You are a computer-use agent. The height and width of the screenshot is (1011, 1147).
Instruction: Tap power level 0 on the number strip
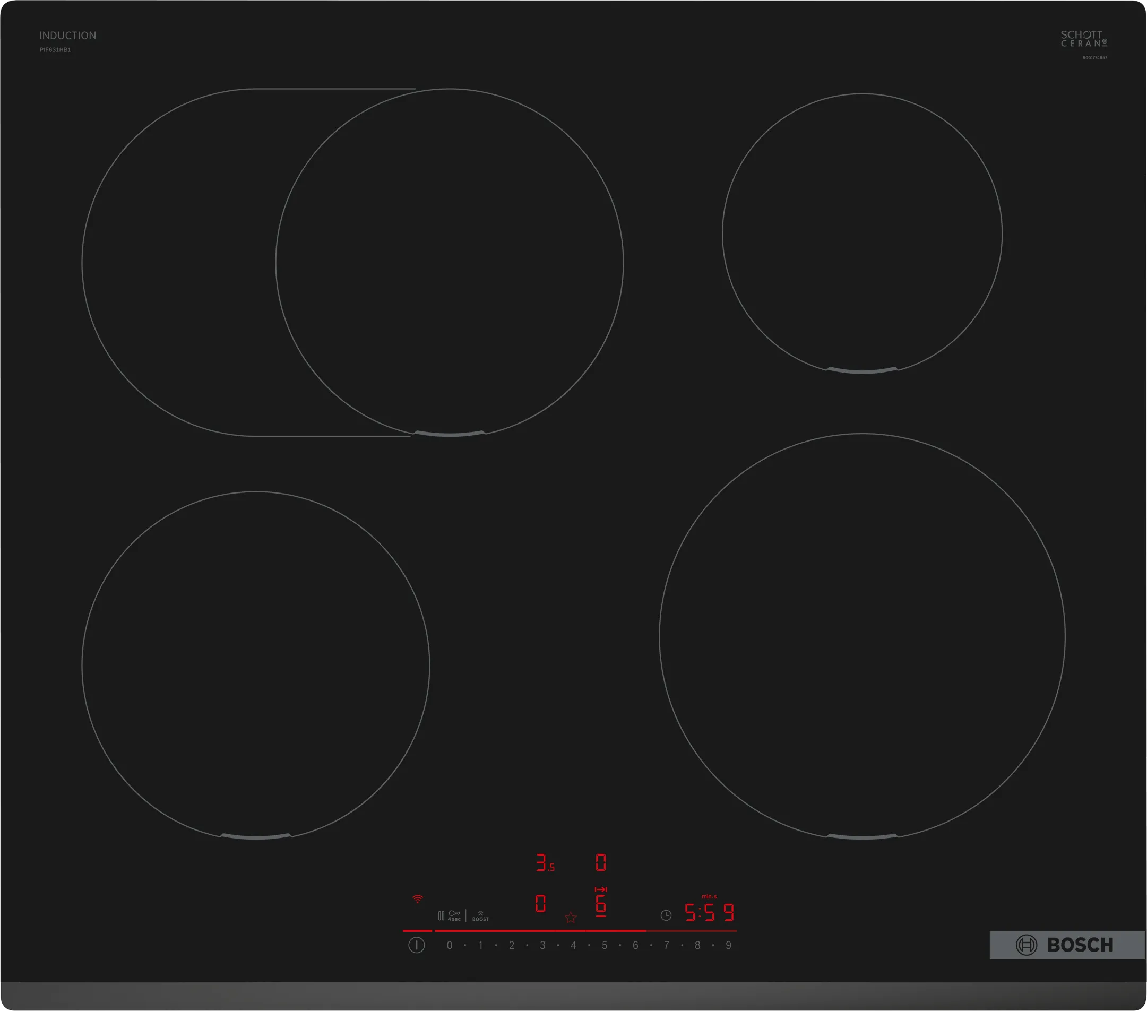[449, 945]
